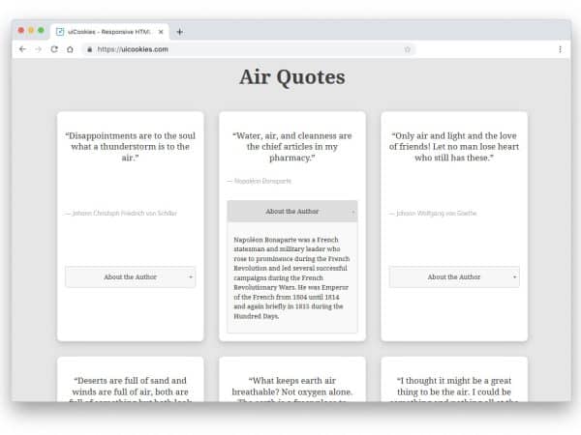Bookmark page with the star icon

pos(408,49)
